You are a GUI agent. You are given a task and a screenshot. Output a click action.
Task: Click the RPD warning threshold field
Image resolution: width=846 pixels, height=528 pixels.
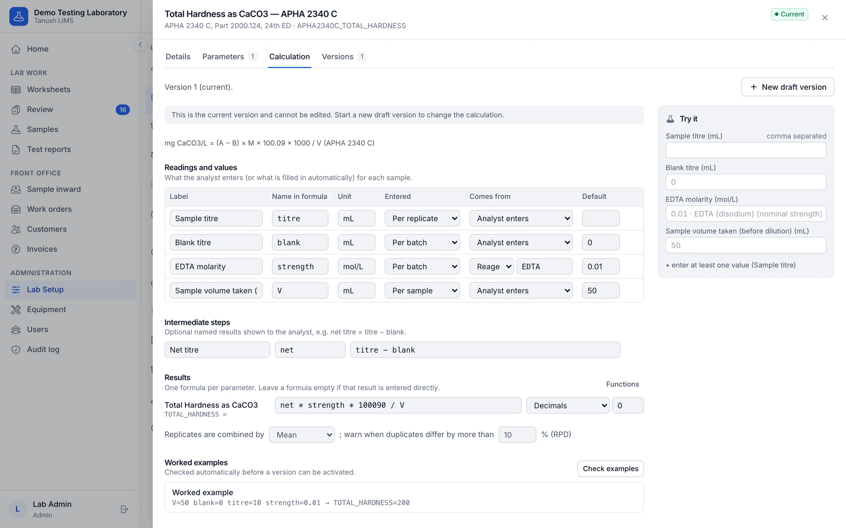point(517,435)
